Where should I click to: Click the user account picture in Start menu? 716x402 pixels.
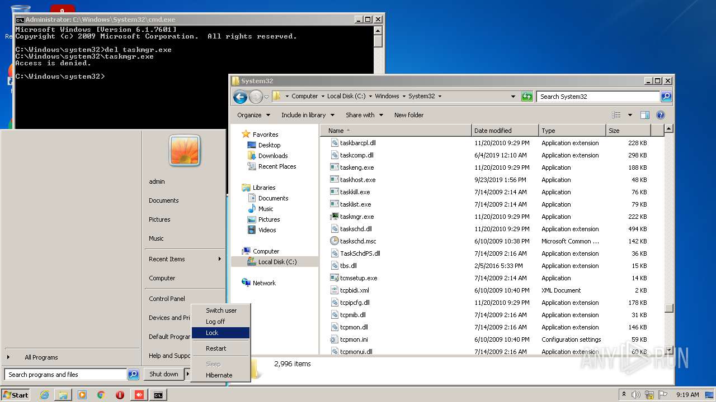click(x=185, y=150)
